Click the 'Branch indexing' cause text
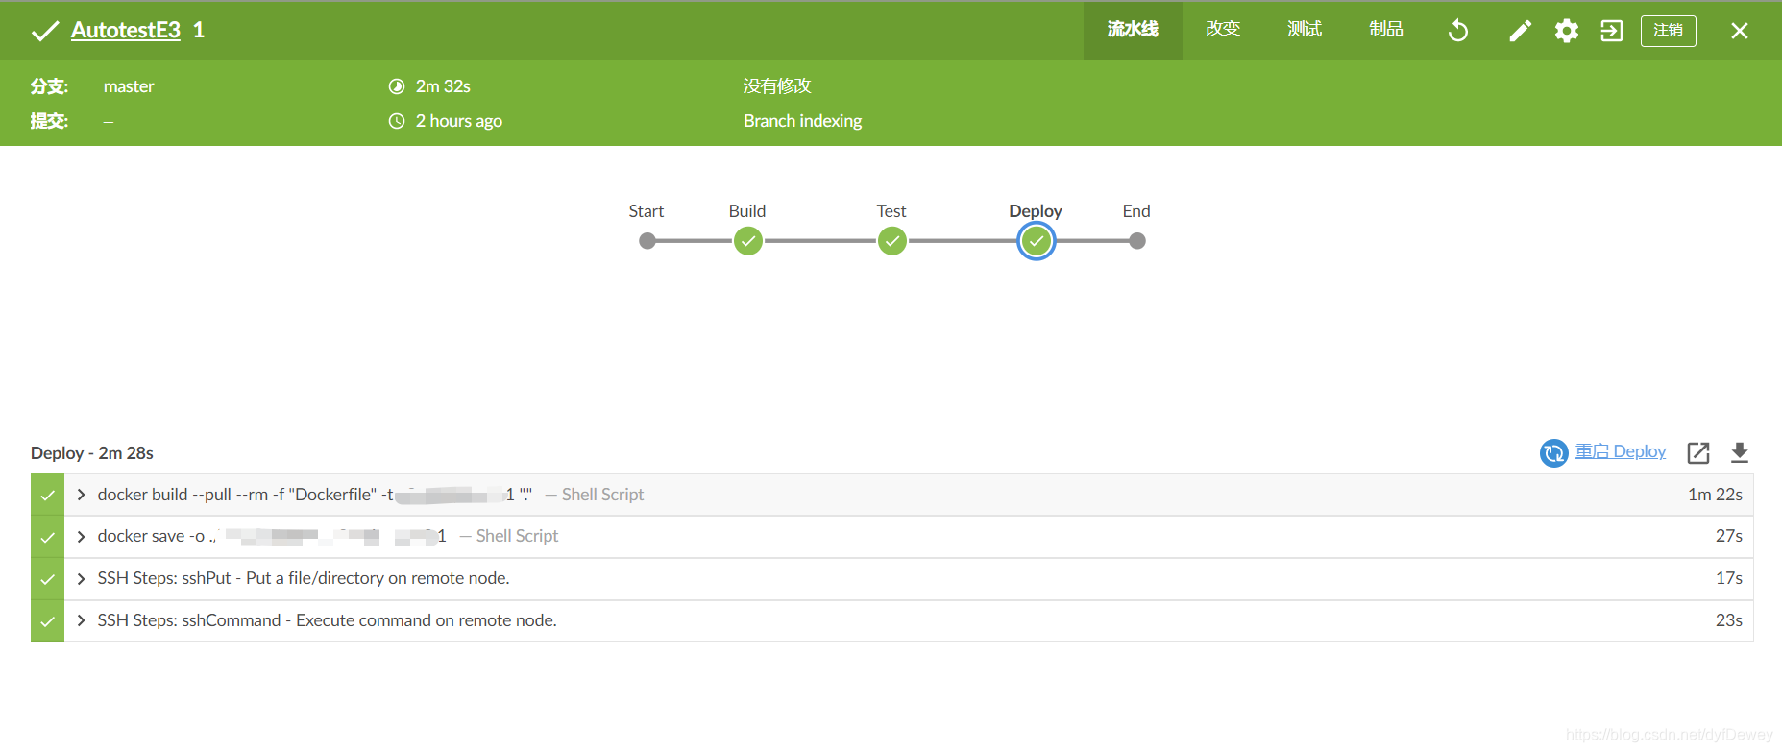Image resolution: width=1782 pixels, height=752 pixels. (802, 121)
